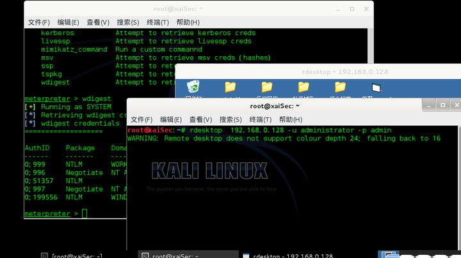This screenshot has width=461, height=258.
Task: Open 编辑(E) menu in front terminal
Action: pos(171,119)
